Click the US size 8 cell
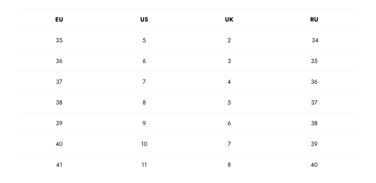 coord(144,103)
